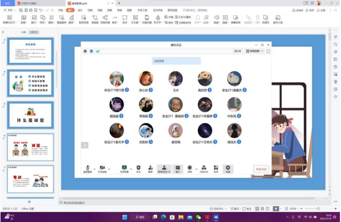Viewport: 341px width, 222px height.
Task: Open WeChat from the taskbar
Action: [199, 217]
